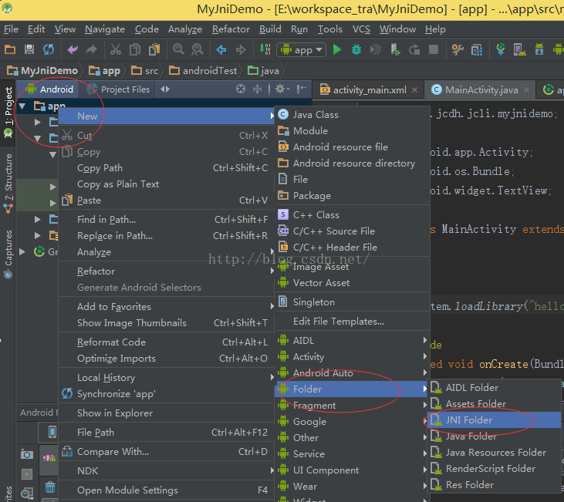Run the app with green play icon

coord(337,49)
